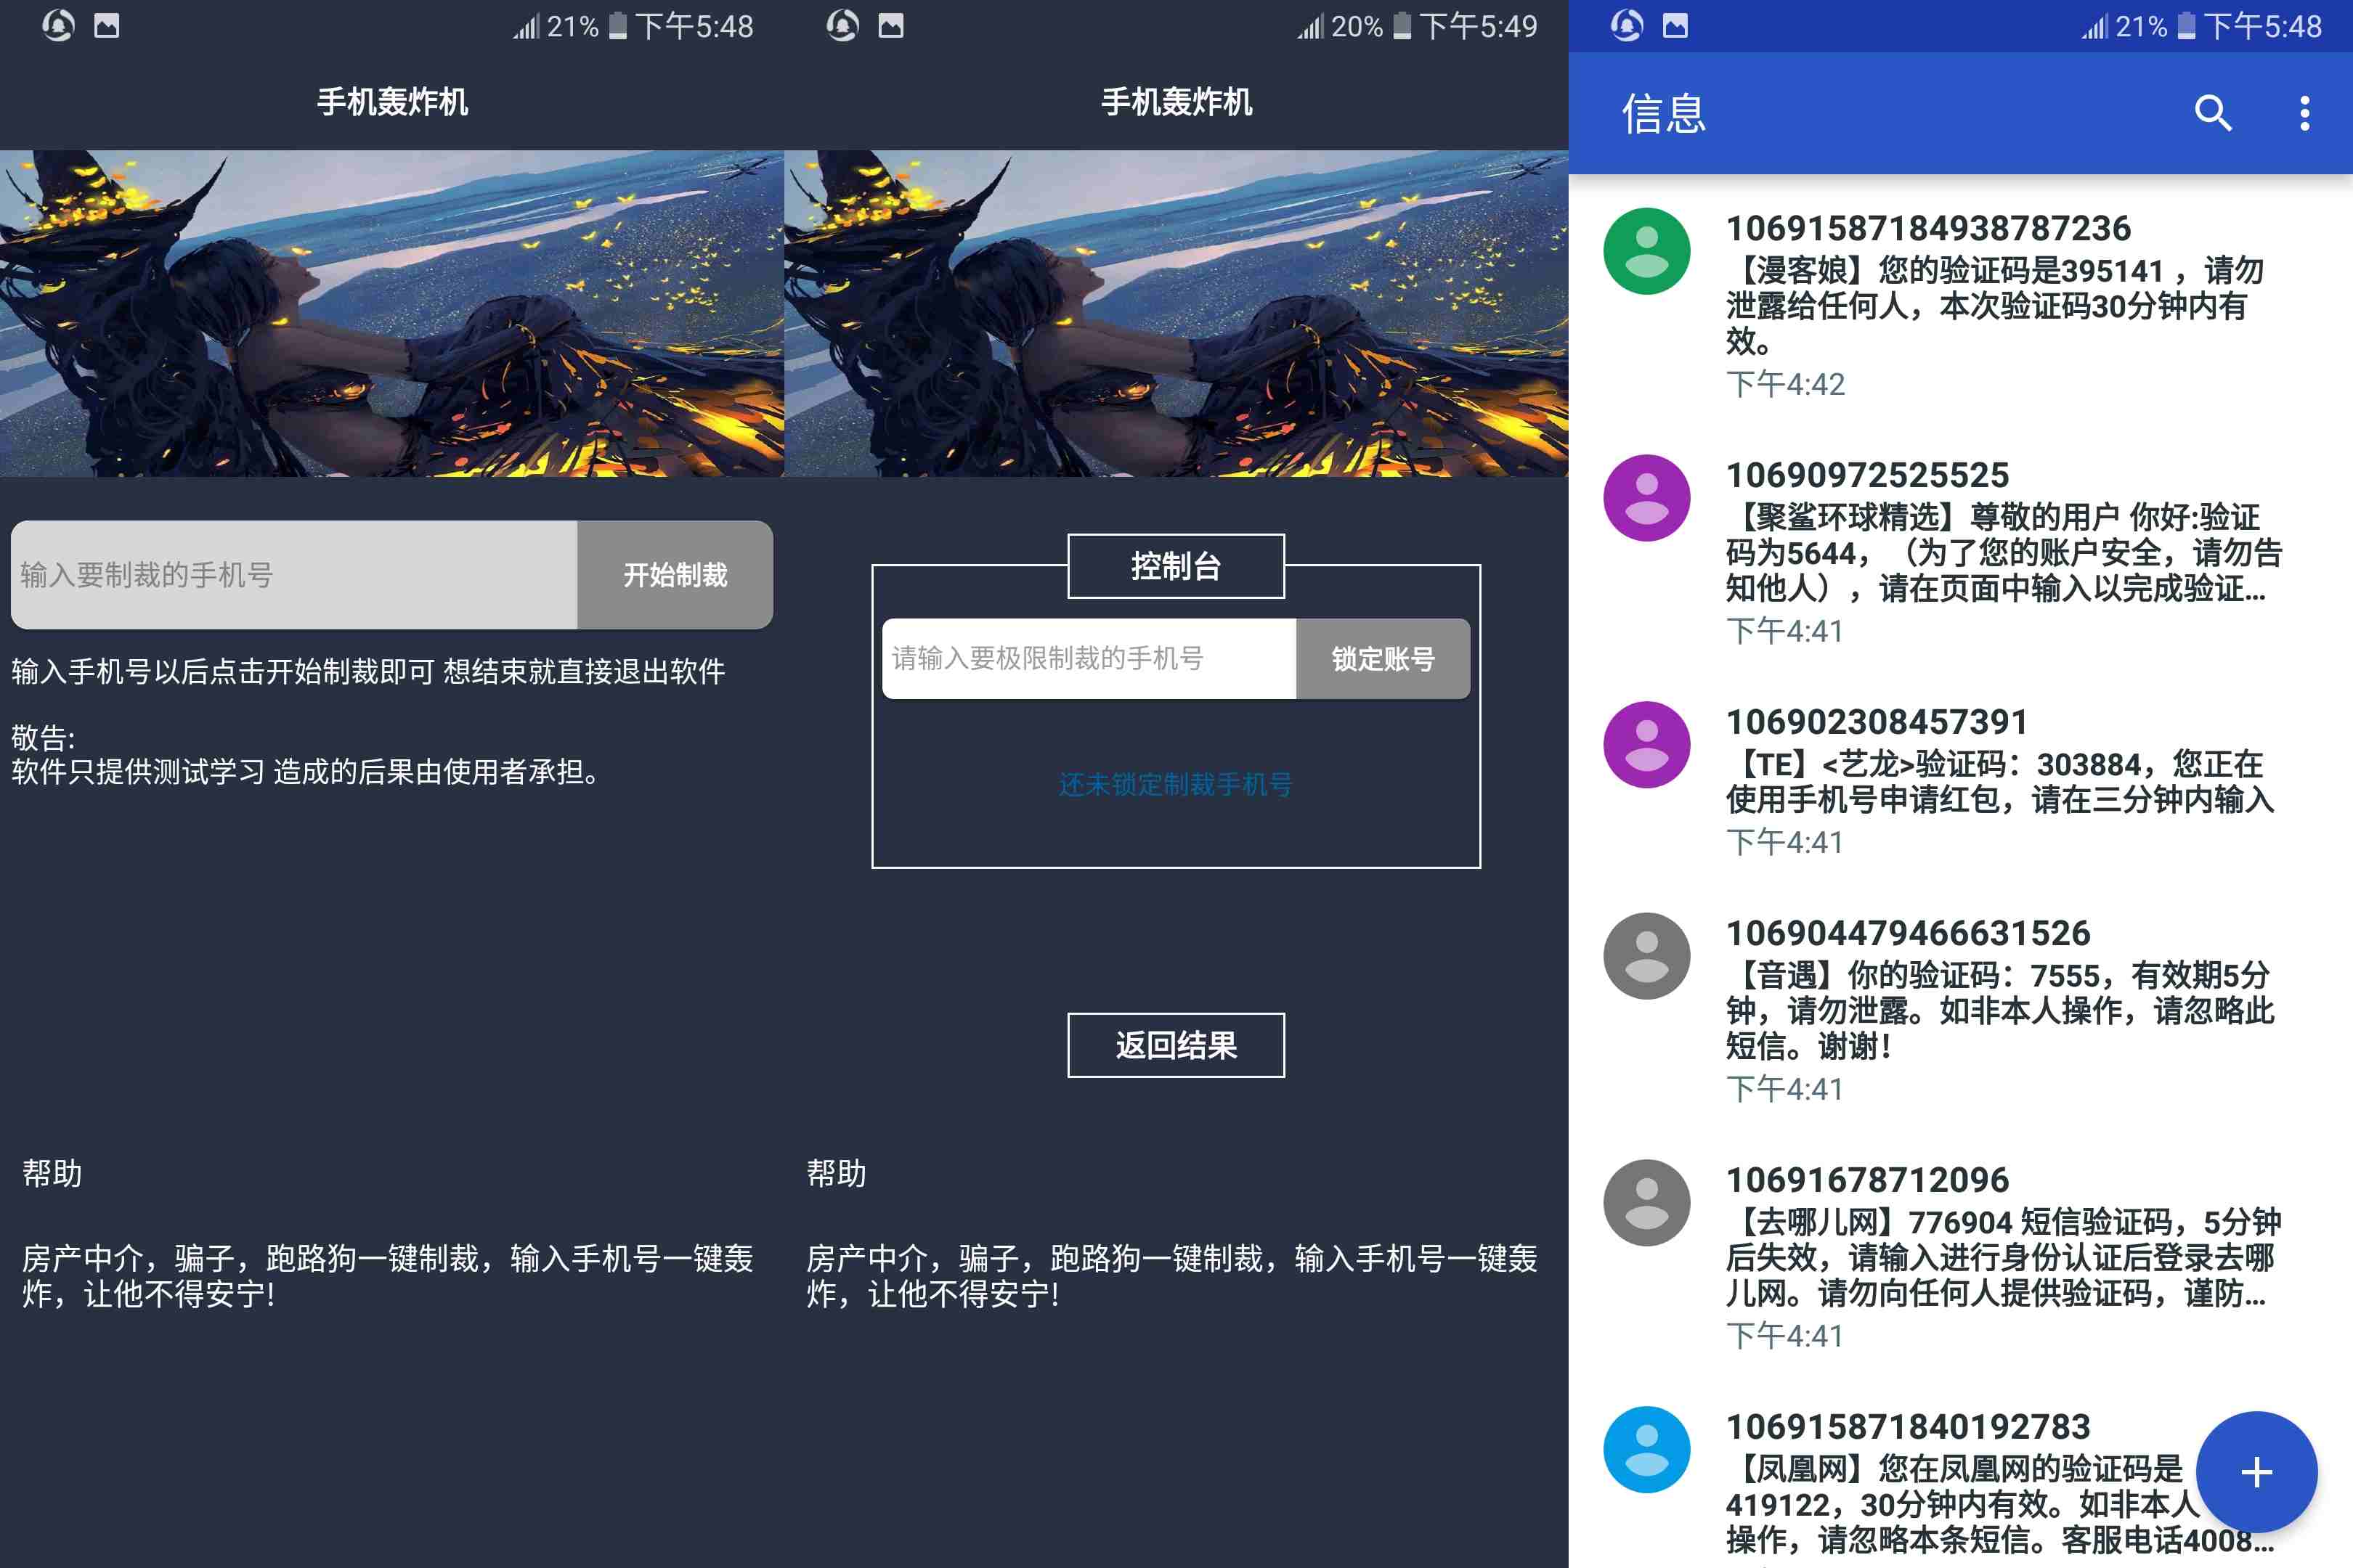
Task: Tap the blue plus new-message button
Action: coord(2256,1471)
